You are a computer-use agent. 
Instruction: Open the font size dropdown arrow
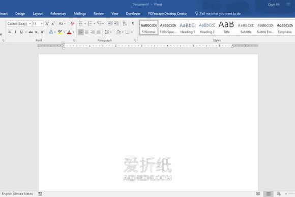click(x=42, y=24)
